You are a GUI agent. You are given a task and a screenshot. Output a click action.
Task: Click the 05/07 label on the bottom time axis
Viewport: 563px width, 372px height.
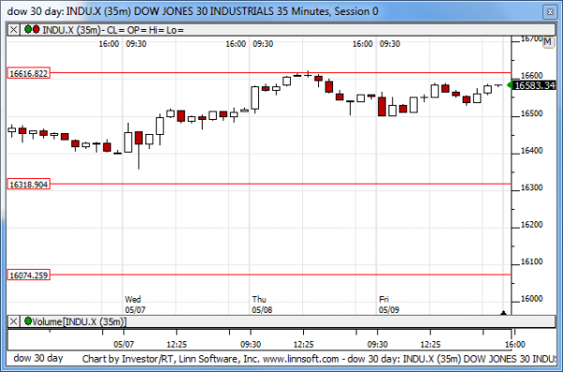pos(124,345)
